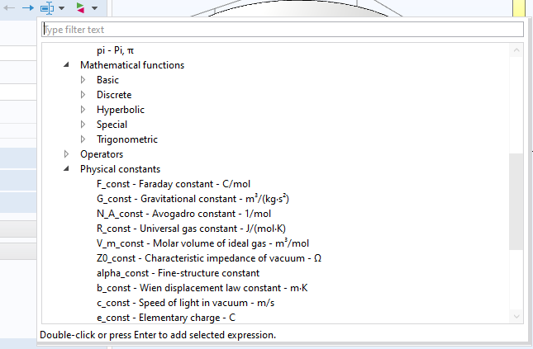The image size is (533, 349).
Task: Click the blue forward arrow icon
Action: tap(27, 7)
